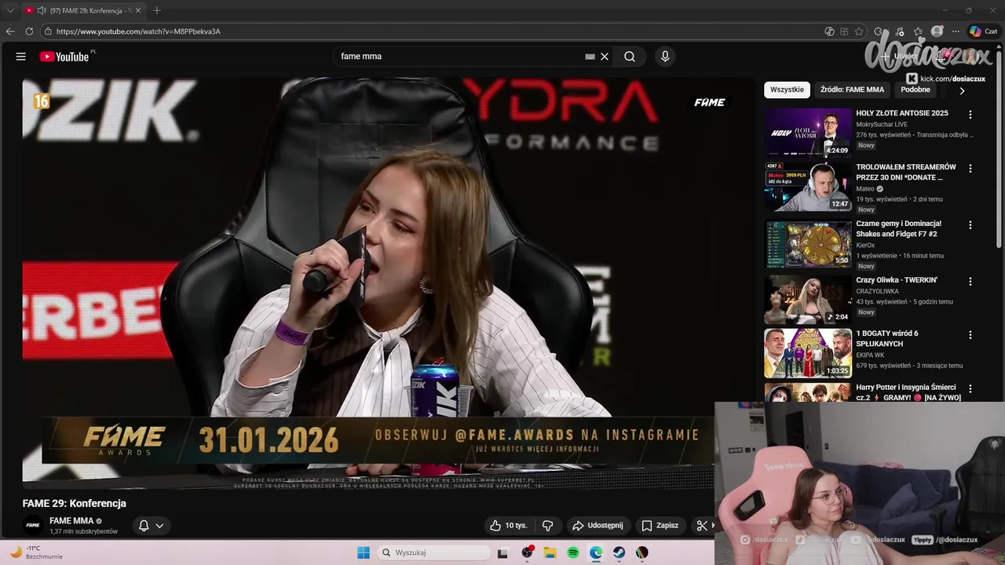
Task: Click the FAME 29: Konferencja video title
Action: (75, 504)
